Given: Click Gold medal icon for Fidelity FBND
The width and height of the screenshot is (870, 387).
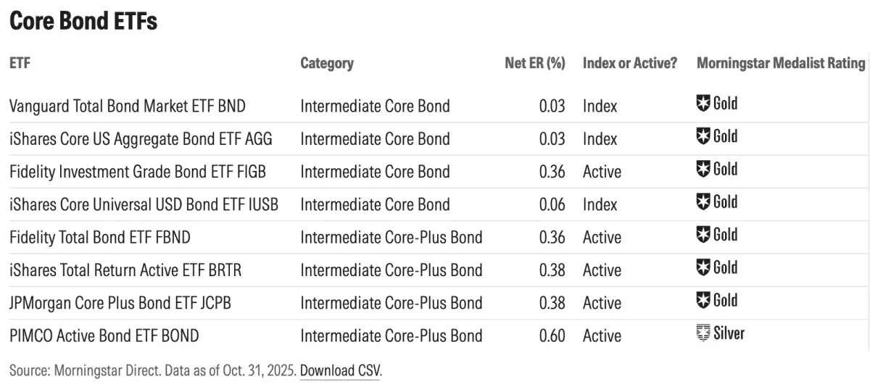Looking at the screenshot, I should pos(703,235).
